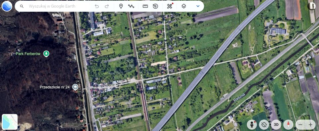Image resolution: width=319 pixels, height=131 pixels.
Task: Select the draw path or polygon tool
Action: coord(131,6)
